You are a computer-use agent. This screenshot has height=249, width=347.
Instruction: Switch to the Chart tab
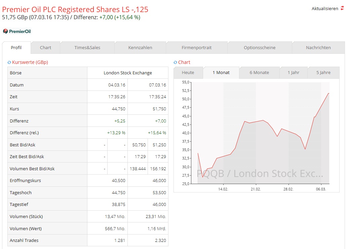pyautogui.click(x=45, y=47)
